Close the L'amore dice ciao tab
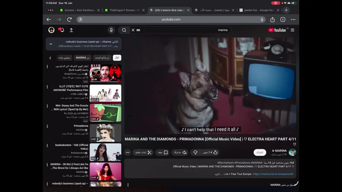342x192 pixels. click(x=188, y=10)
